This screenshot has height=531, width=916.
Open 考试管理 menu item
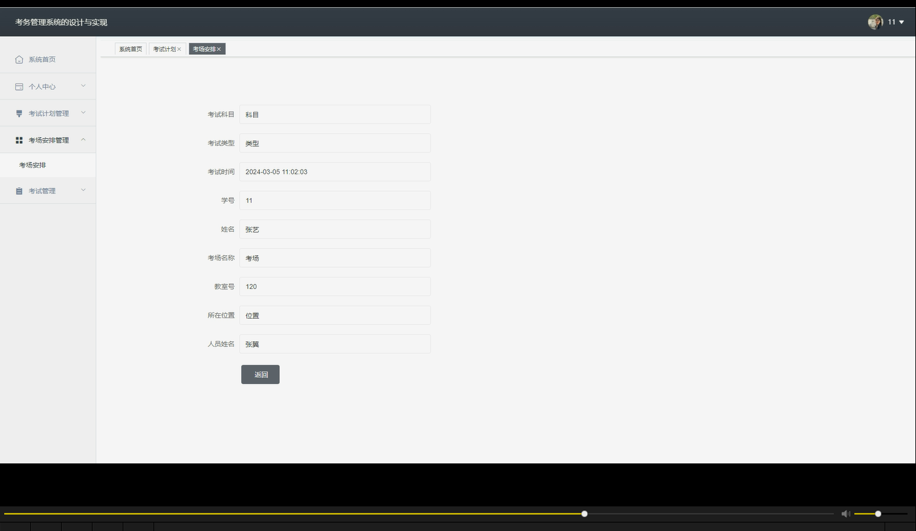48,191
